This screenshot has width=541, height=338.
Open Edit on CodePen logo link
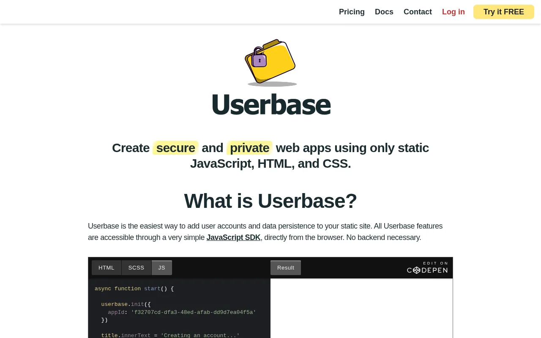coord(427,267)
